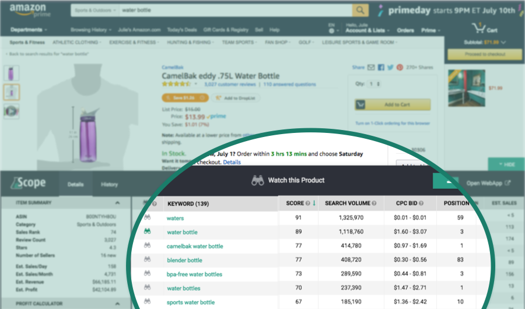The width and height of the screenshot is (525, 309).
Task: Toggle watch binoculars for 'water bottle' keyword
Action: tap(148, 231)
